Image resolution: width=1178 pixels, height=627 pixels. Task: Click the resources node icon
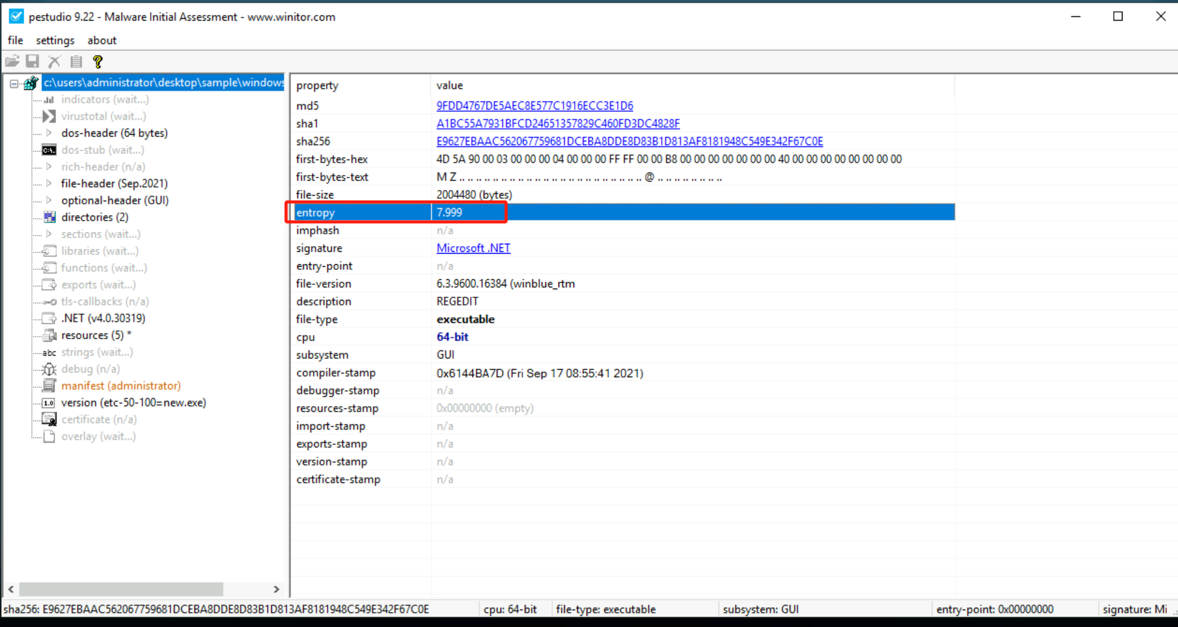[49, 335]
